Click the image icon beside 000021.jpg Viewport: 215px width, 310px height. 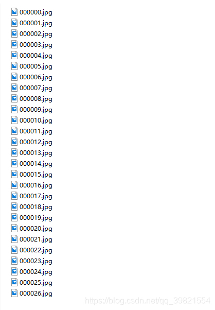click(14, 239)
